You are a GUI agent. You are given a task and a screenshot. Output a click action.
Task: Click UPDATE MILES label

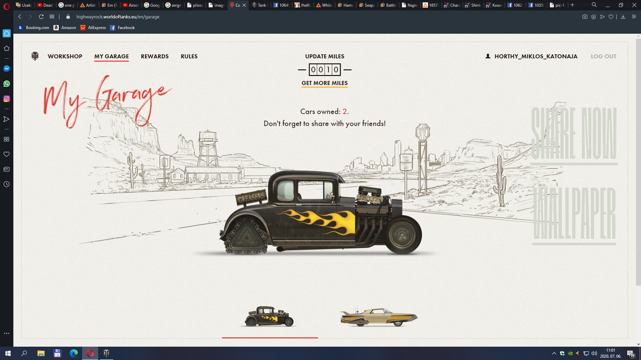point(325,56)
